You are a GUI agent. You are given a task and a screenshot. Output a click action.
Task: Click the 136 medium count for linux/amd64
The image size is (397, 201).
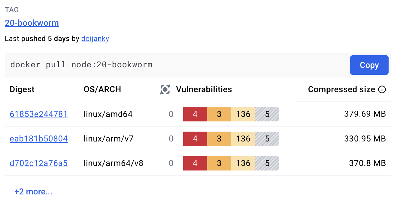[243, 114]
